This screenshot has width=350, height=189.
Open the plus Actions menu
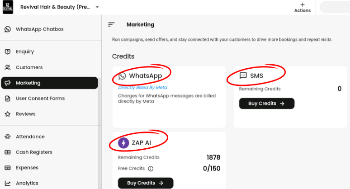(x=303, y=7)
